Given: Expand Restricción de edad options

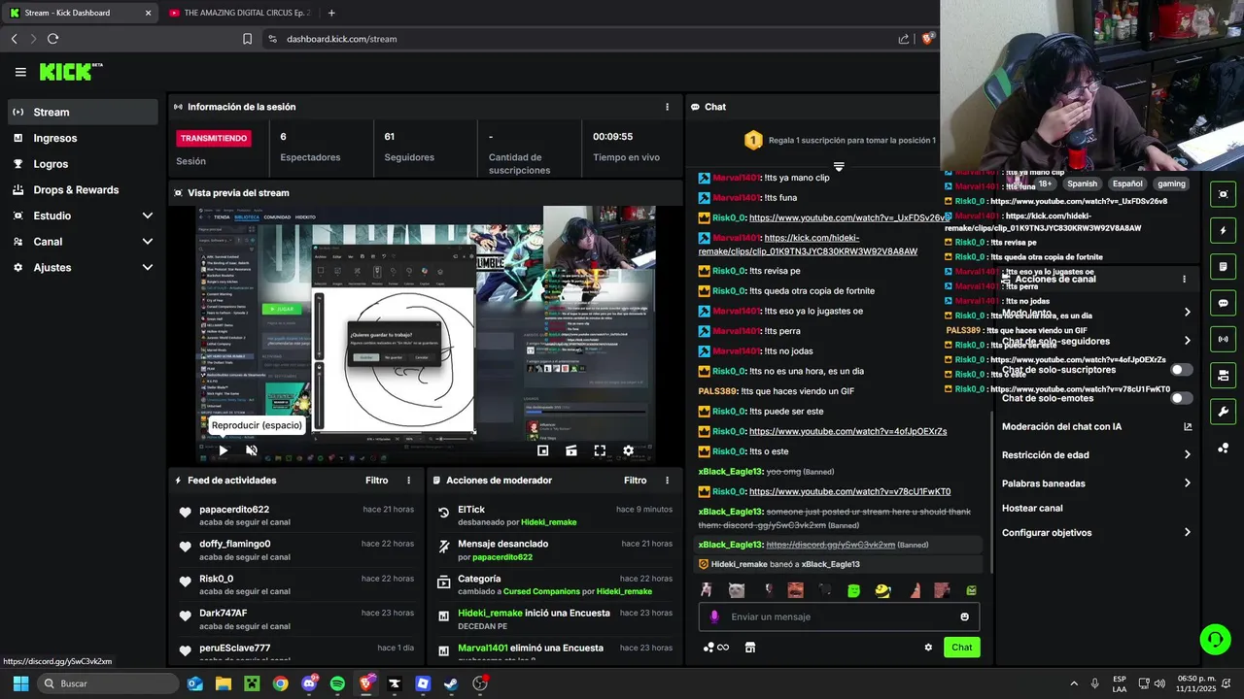Looking at the screenshot, I should pos(1188,454).
